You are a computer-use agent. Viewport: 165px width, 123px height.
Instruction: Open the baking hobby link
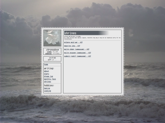click(47, 88)
